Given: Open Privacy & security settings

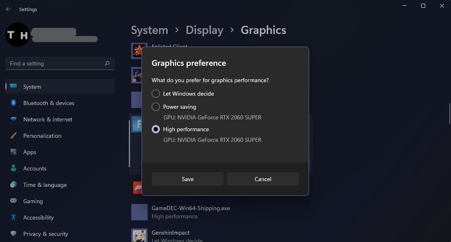Looking at the screenshot, I should (x=60, y=234).
